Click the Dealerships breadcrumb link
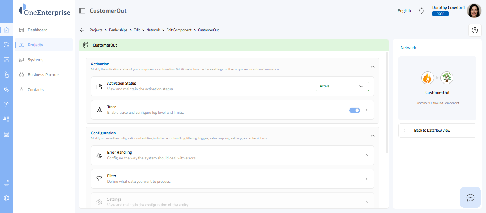 click(x=118, y=30)
